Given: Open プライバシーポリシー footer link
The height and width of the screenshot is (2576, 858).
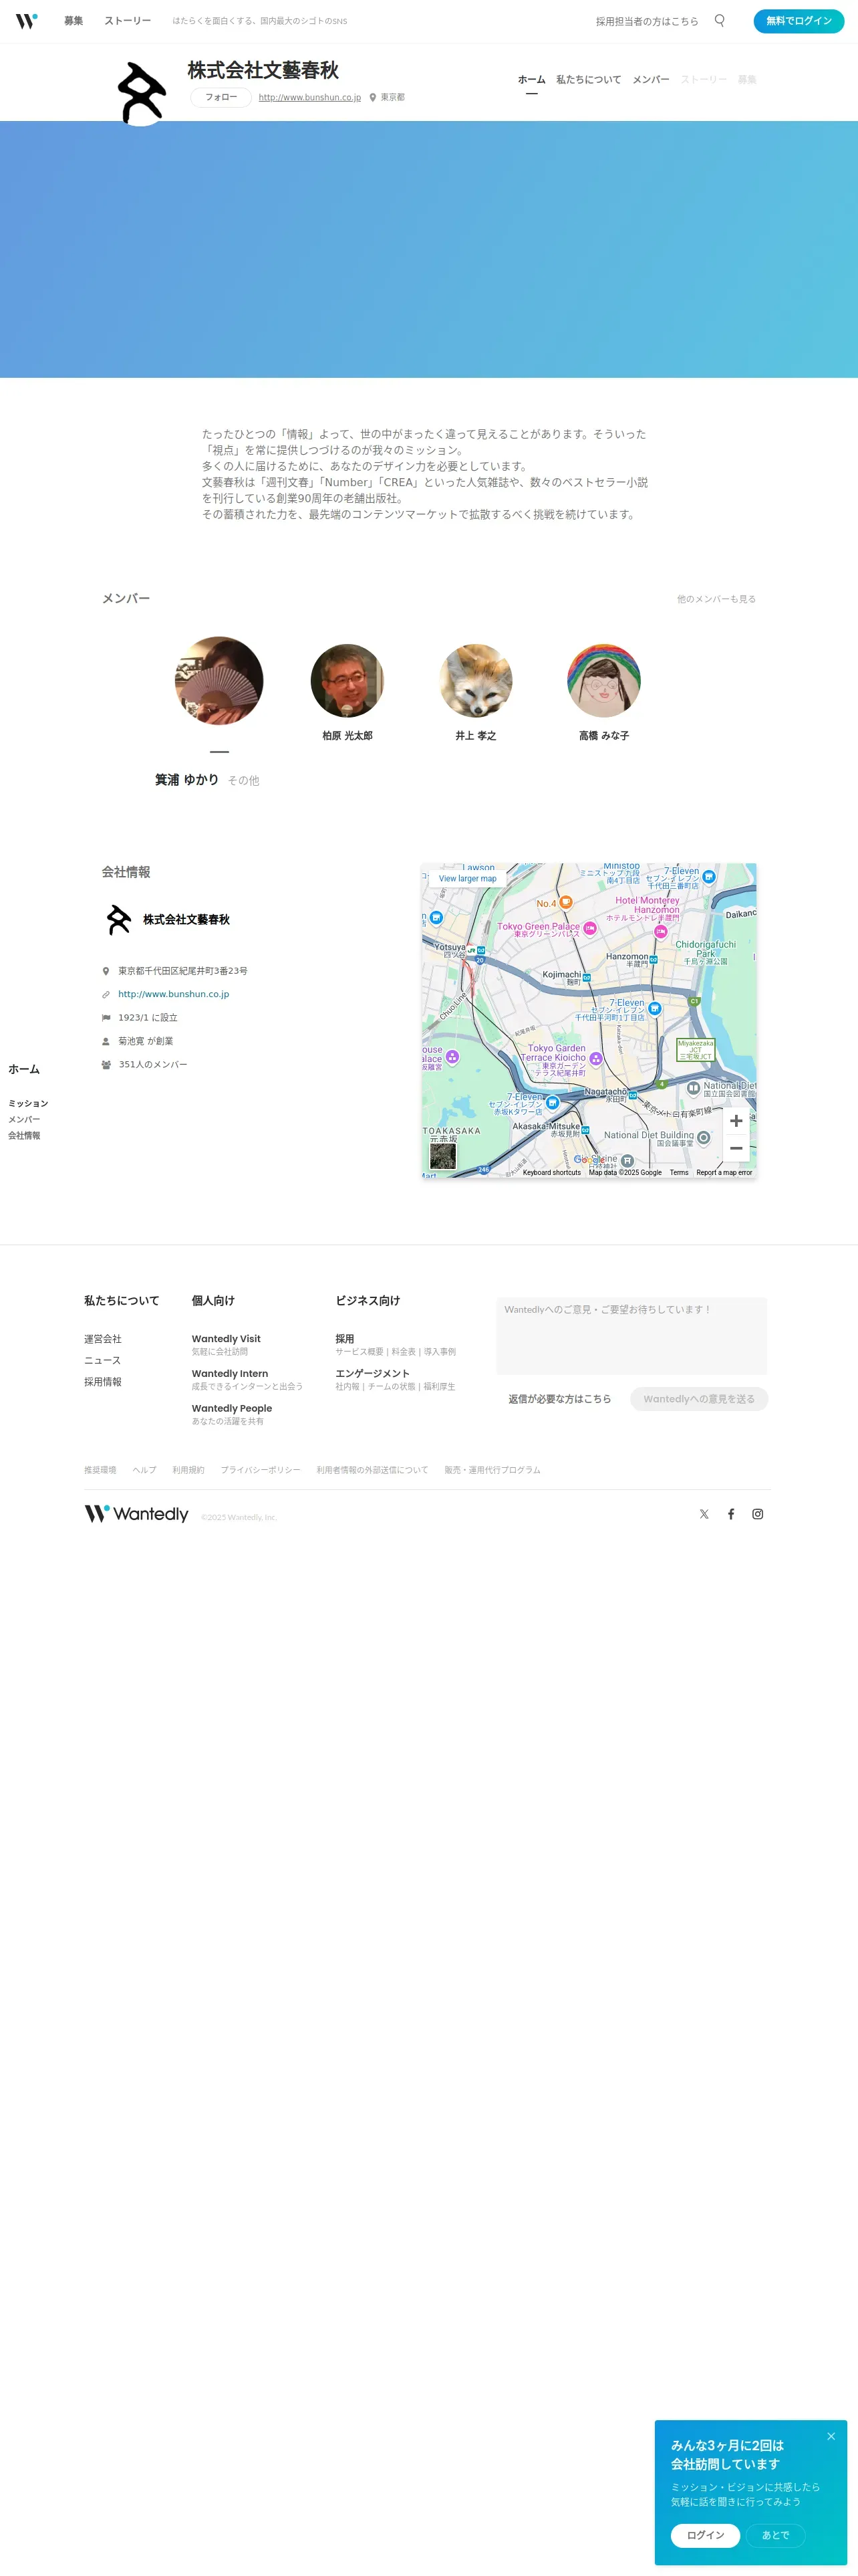Looking at the screenshot, I should point(260,1470).
